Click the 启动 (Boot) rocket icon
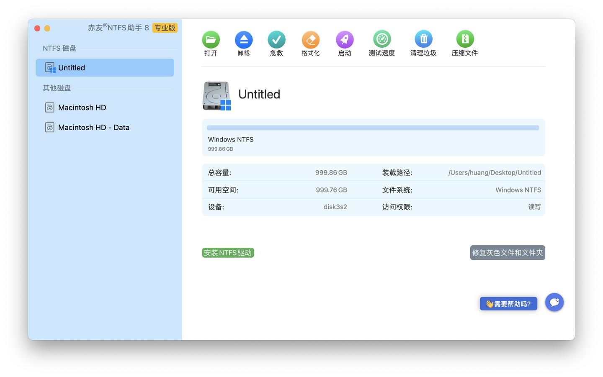This screenshot has height=377, width=603. pyautogui.click(x=344, y=43)
